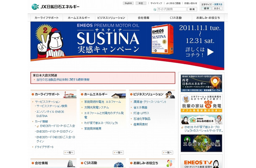Open the 当社の石油製品供給体制に関する最新情報 link
This screenshot has width=256, height=168.
pyautogui.click(x=63, y=79)
